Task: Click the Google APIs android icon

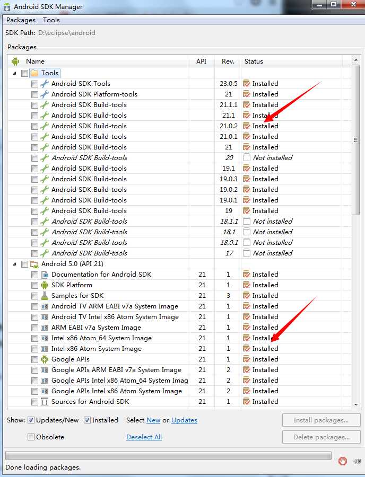Action: pyautogui.click(x=45, y=359)
